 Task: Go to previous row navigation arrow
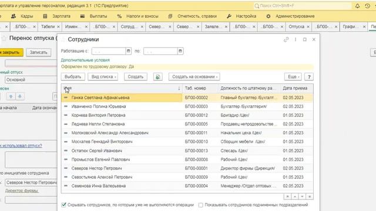tap(295, 197)
